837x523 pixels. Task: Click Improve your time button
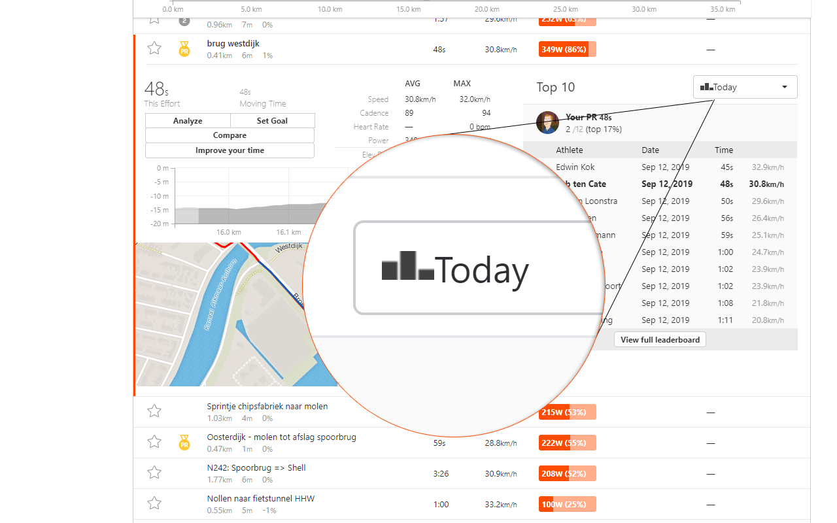pos(230,150)
